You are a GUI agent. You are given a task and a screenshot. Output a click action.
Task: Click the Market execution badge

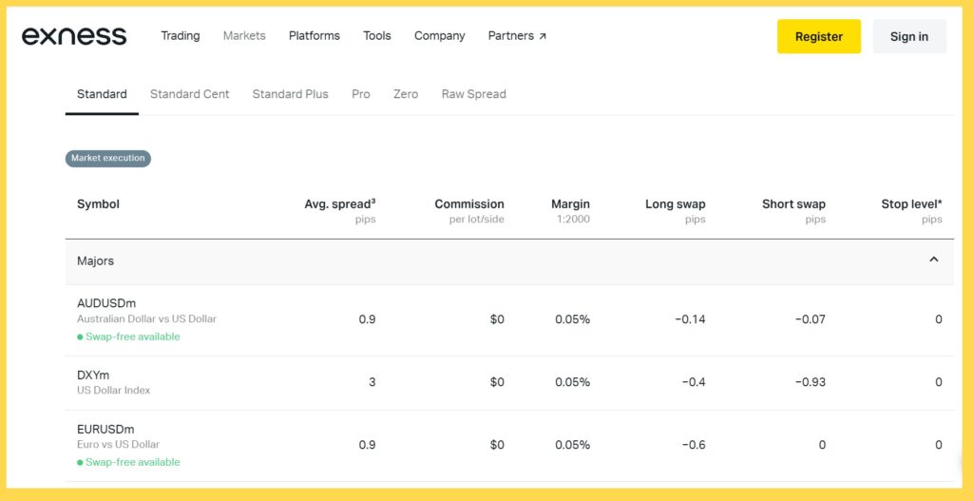click(x=108, y=158)
